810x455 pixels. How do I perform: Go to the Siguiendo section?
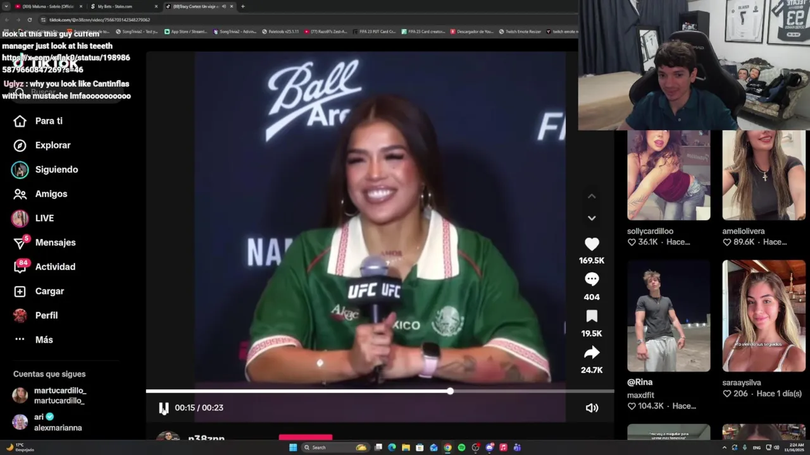(45, 169)
